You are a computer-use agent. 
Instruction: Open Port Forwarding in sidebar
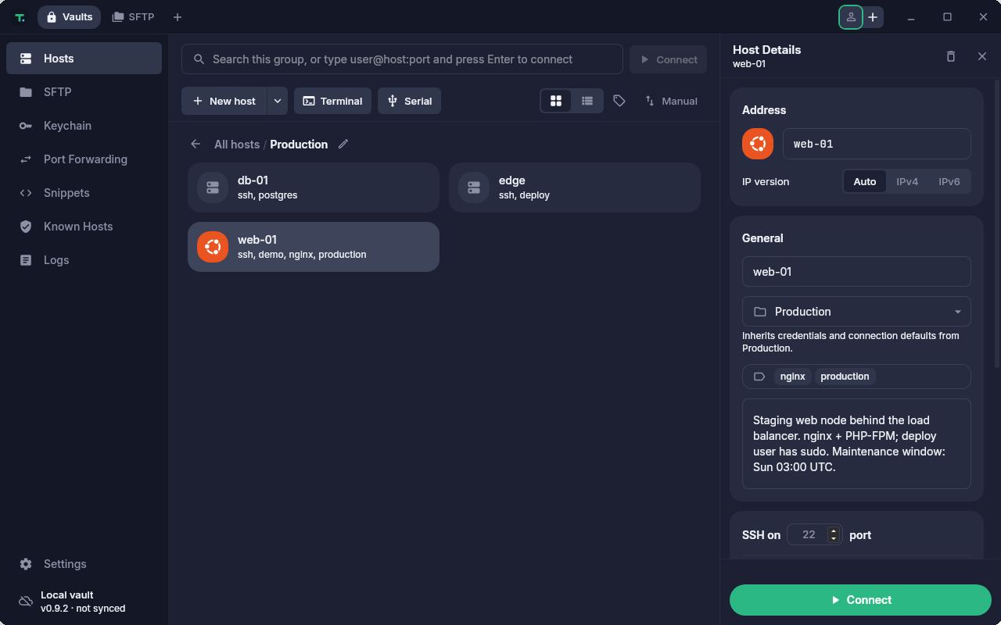84,159
